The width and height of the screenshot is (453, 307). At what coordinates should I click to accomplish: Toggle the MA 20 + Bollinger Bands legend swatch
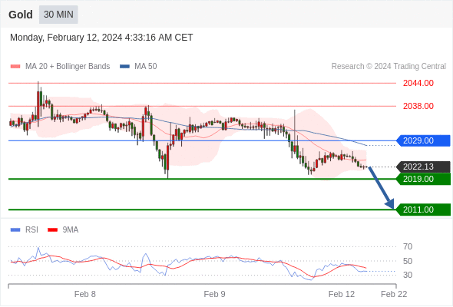coord(15,67)
